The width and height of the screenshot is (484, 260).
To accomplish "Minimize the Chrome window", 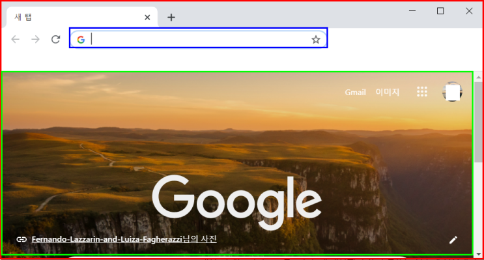I will (412, 11).
